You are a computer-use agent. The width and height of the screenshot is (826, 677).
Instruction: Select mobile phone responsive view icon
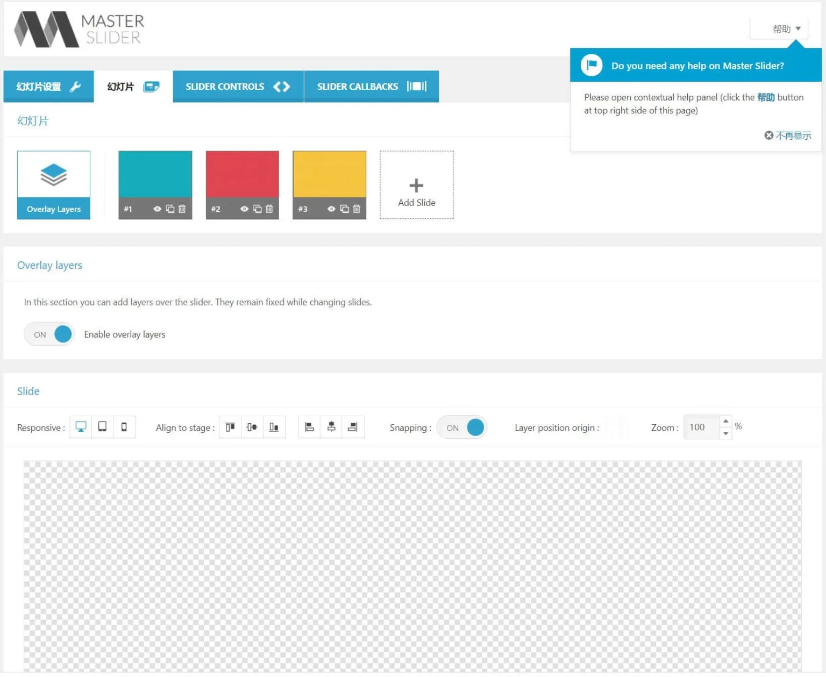point(124,428)
